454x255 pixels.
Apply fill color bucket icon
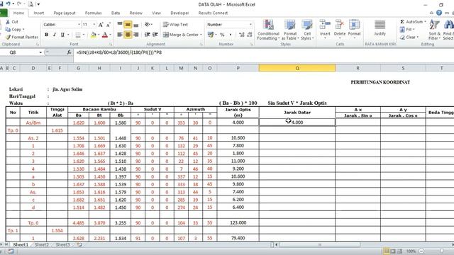pos(93,35)
